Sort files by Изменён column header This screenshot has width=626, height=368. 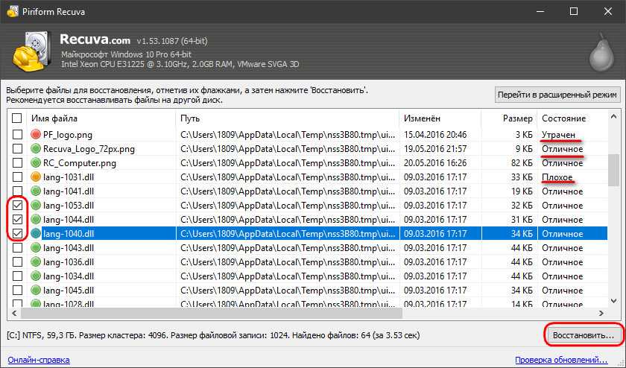point(438,118)
